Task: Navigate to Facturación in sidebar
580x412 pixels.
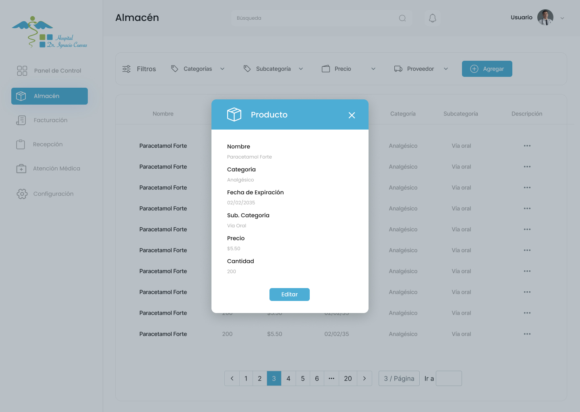Action: pyautogui.click(x=50, y=120)
